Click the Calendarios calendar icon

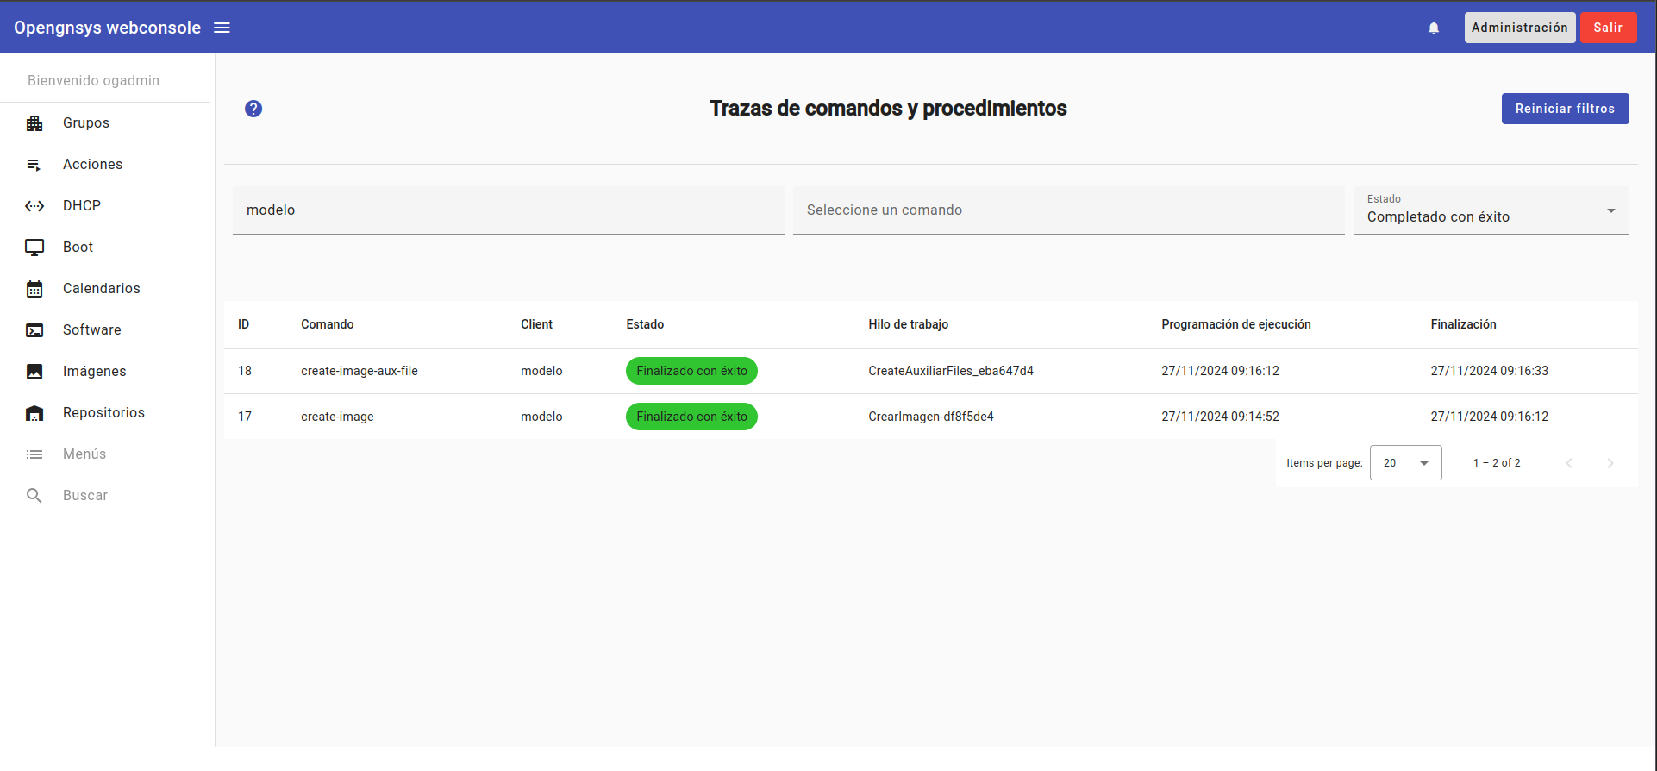coord(34,289)
